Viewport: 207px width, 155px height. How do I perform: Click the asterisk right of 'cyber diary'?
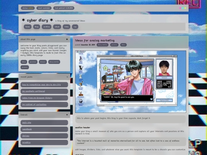click(51, 20)
